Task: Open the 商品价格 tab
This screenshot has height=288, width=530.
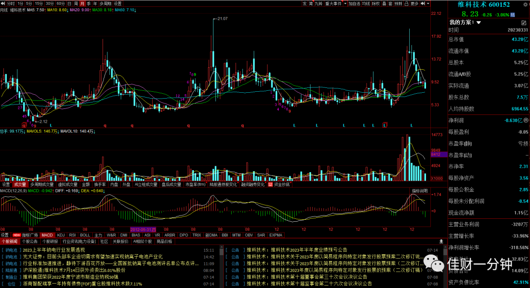Action: [164, 241]
